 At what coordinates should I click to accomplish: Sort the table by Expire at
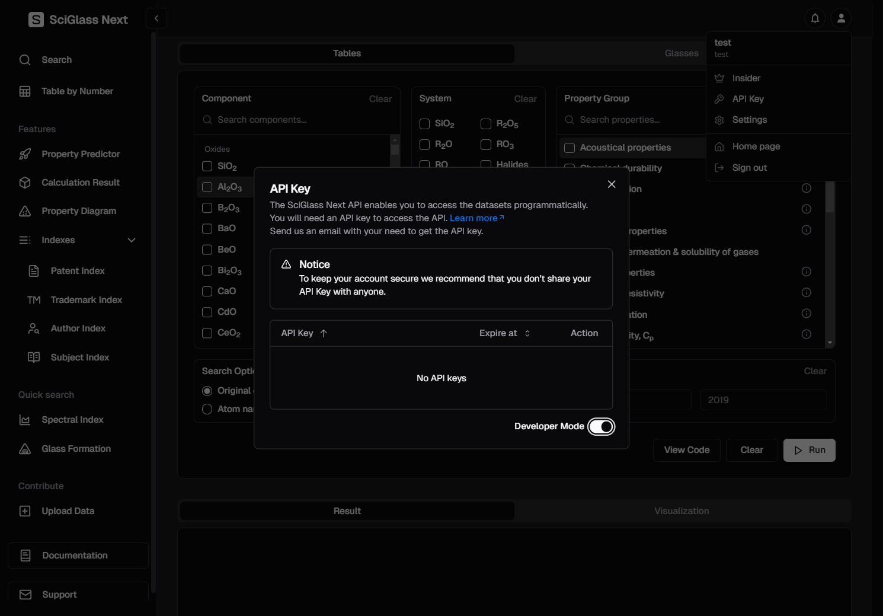(504, 333)
